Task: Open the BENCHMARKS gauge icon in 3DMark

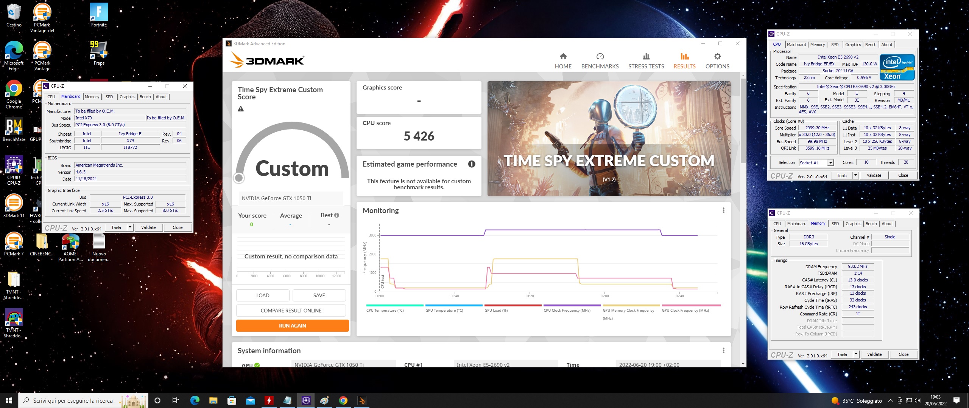Action: [x=600, y=56]
